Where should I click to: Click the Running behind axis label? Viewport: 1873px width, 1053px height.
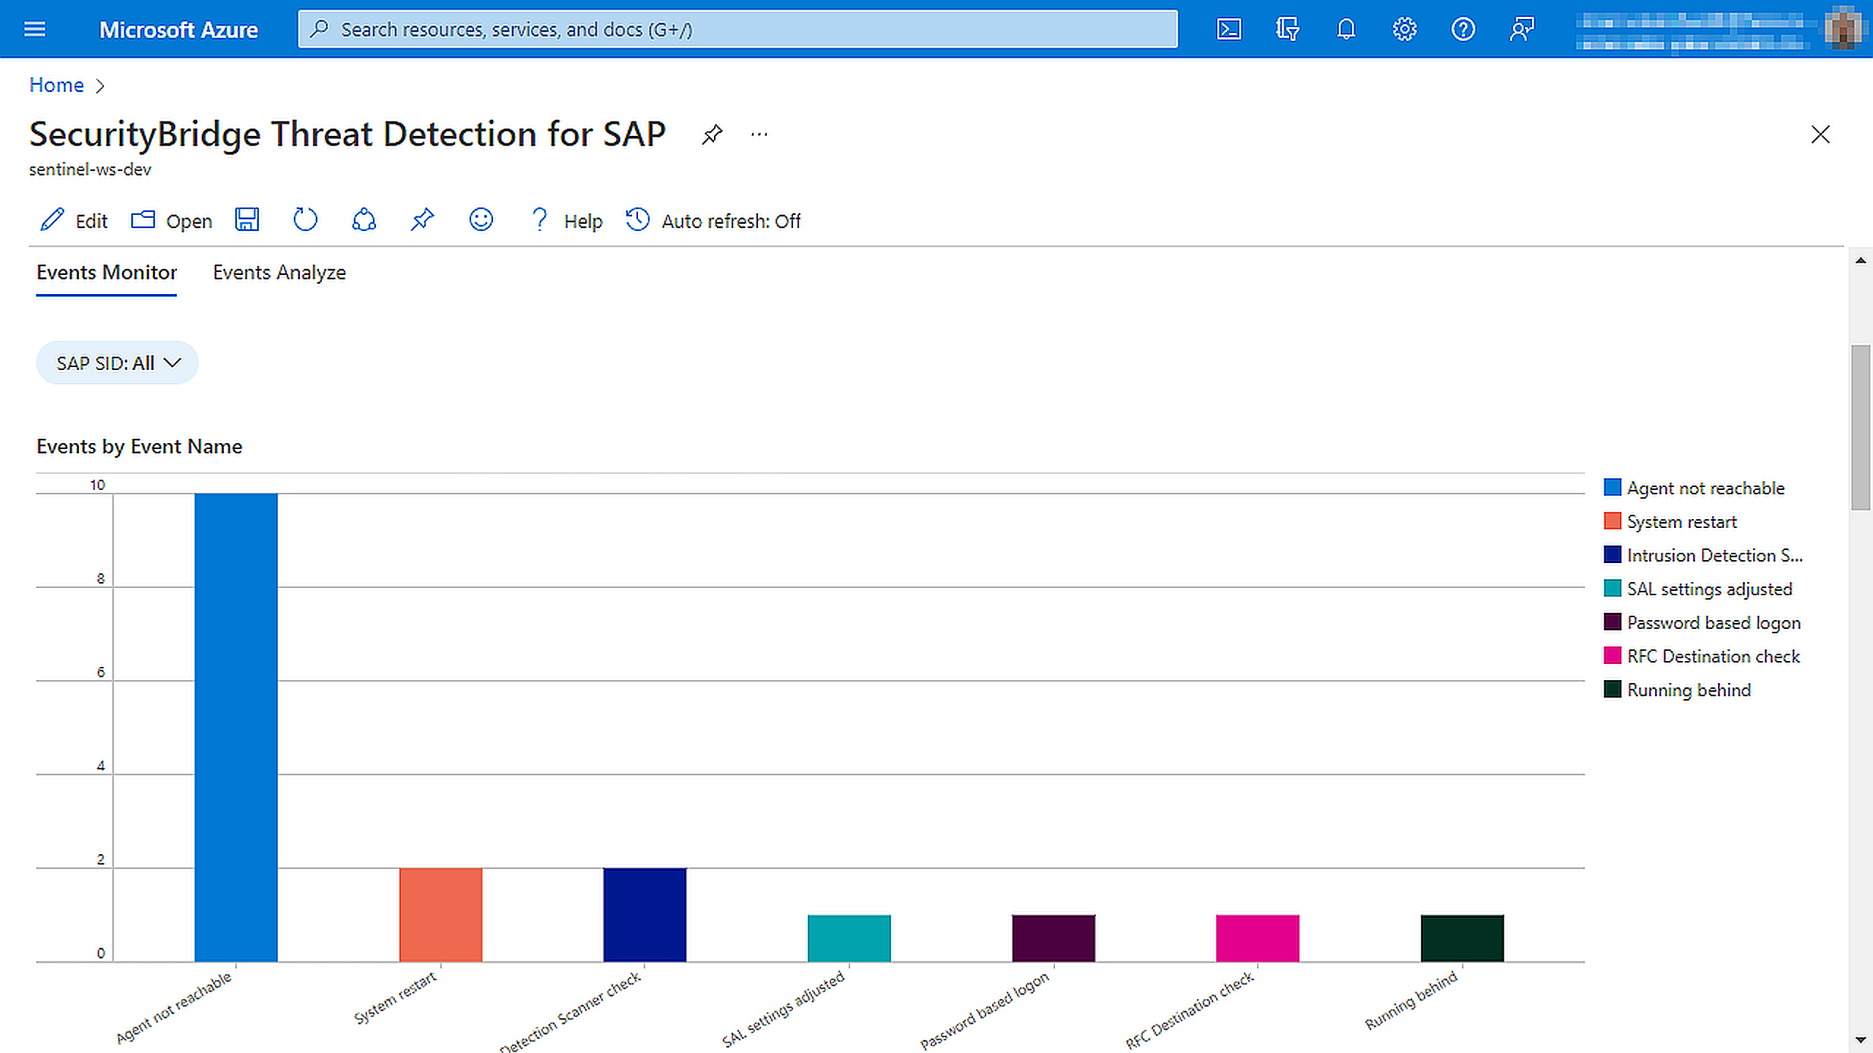point(1411,1000)
